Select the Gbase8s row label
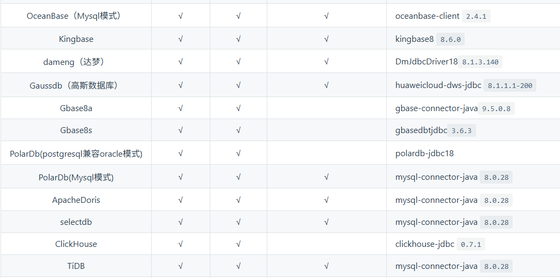 pyautogui.click(x=76, y=130)
